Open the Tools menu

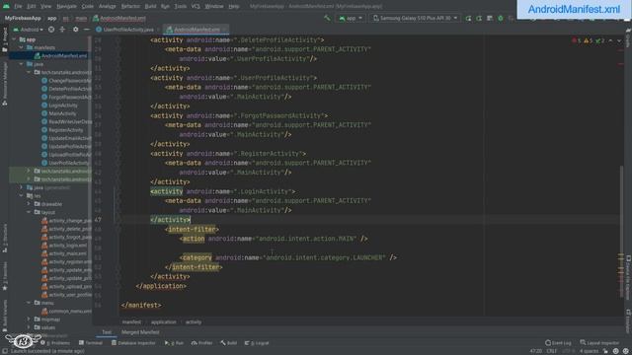180,7
